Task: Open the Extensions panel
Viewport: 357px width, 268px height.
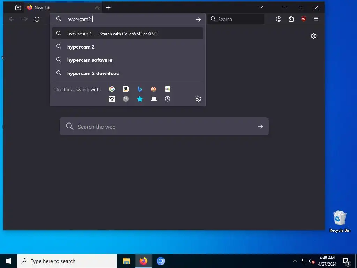Action: [x=291, y=19]
